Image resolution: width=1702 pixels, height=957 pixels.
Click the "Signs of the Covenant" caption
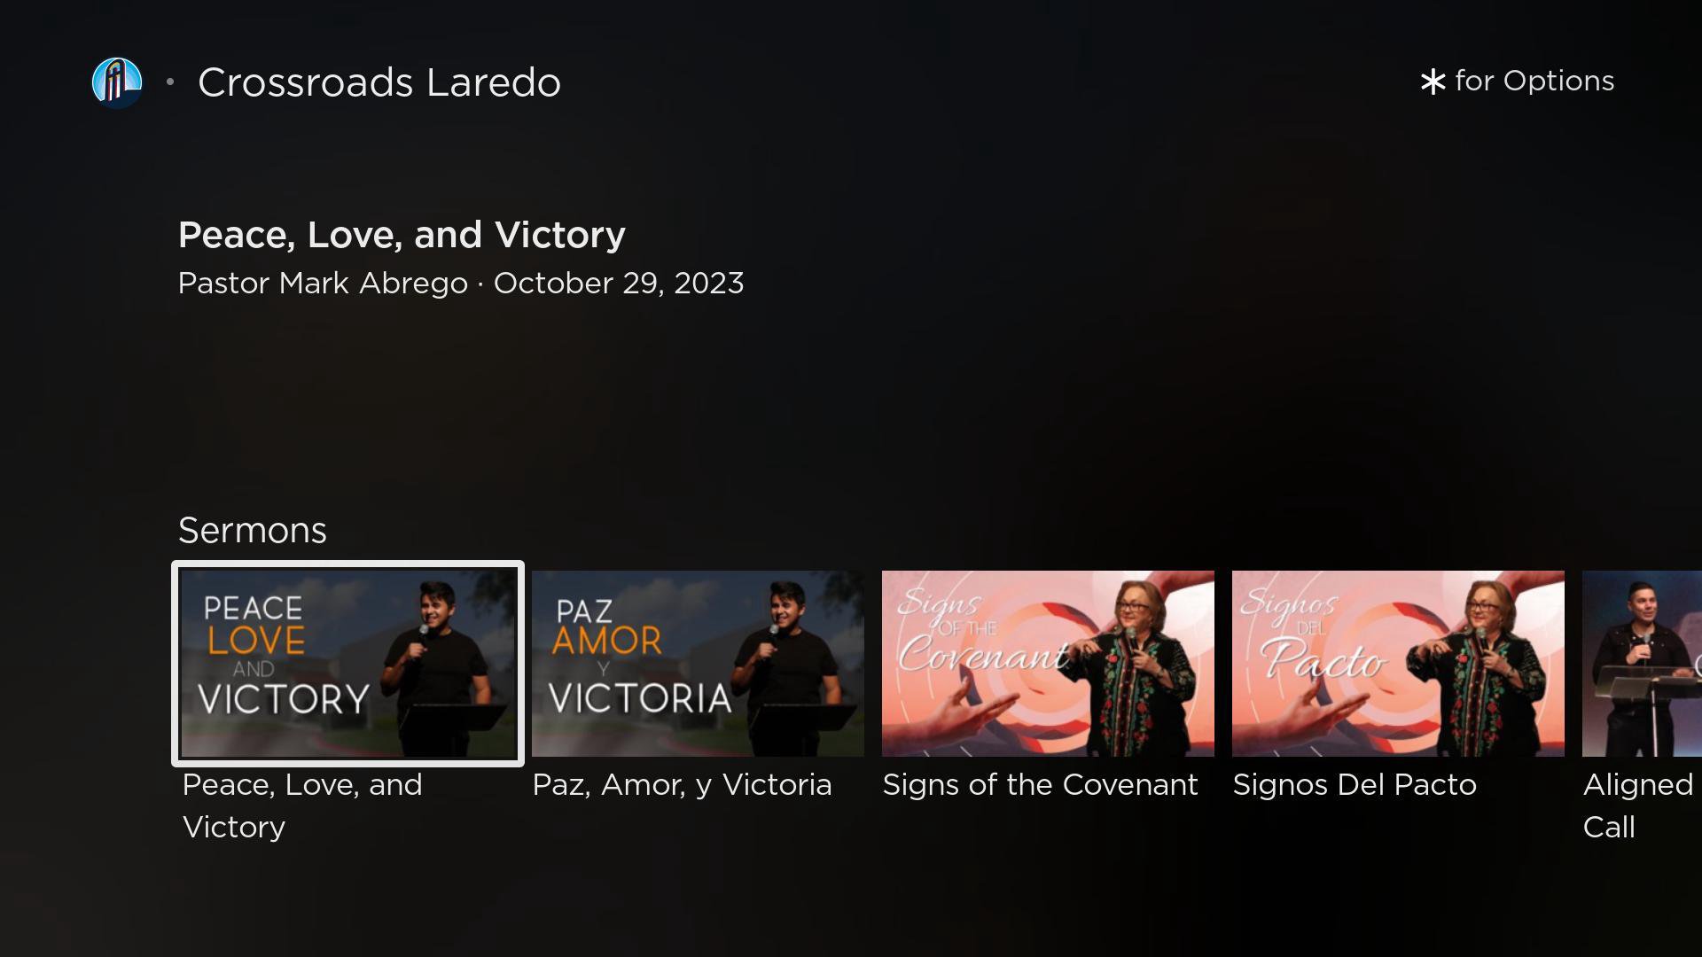pos(1040,785)
